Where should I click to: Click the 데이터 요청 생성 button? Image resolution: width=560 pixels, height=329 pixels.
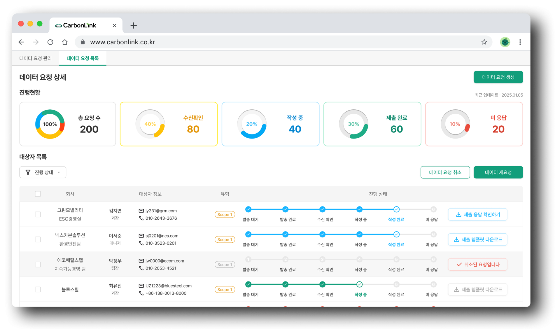498,77
